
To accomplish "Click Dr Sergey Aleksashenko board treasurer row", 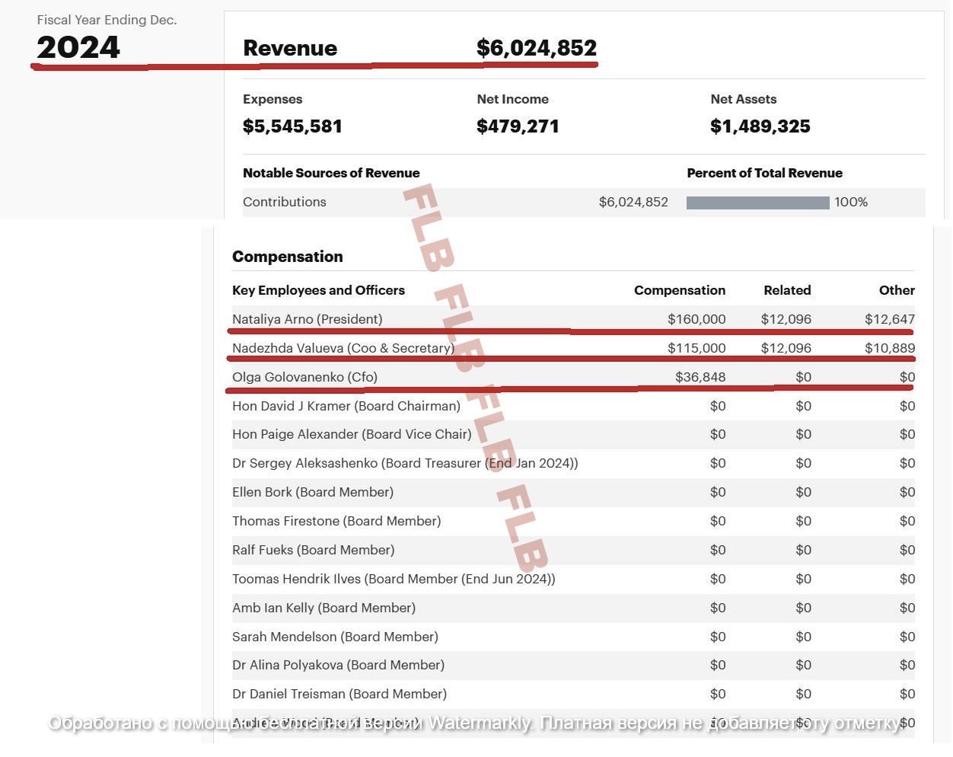I will (x=405, y=463).
